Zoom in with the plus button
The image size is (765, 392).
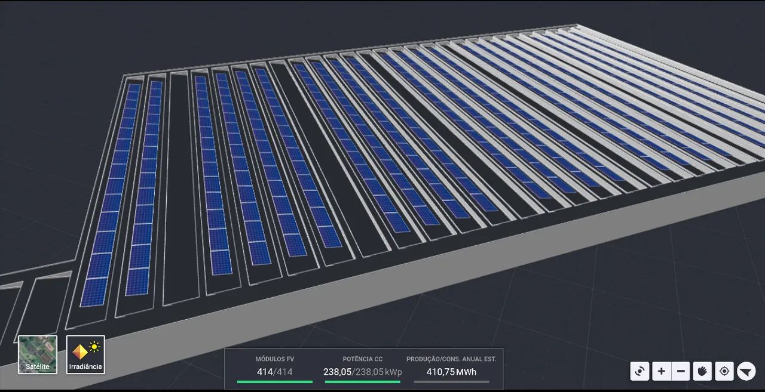click(x=661, y=371)
